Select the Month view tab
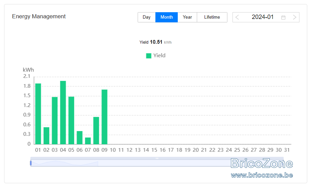311x190 pixels. tap(167, 17)
